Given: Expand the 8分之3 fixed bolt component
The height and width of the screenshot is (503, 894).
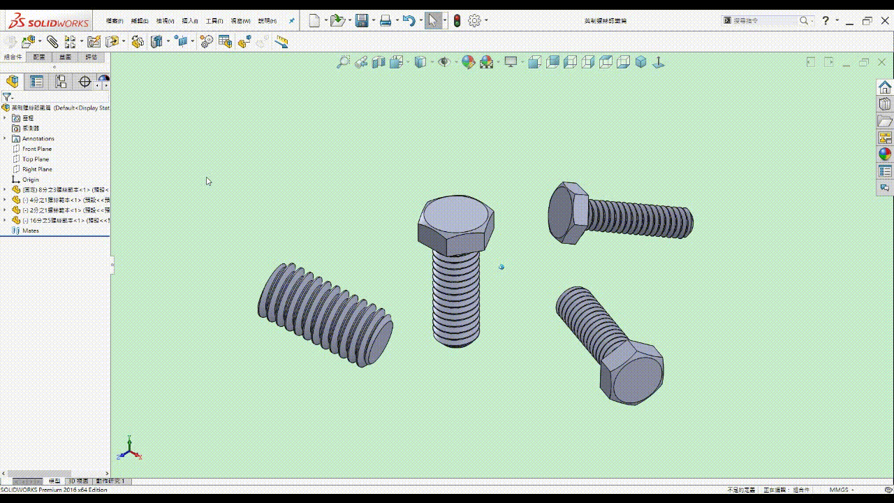Looking at the screenshot, I should (5, 189).
